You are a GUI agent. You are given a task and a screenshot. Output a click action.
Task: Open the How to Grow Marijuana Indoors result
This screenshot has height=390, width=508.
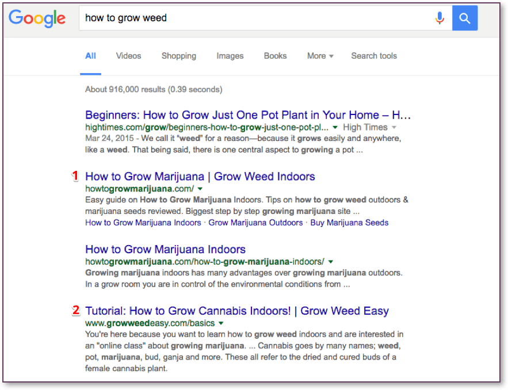(164, 249)
